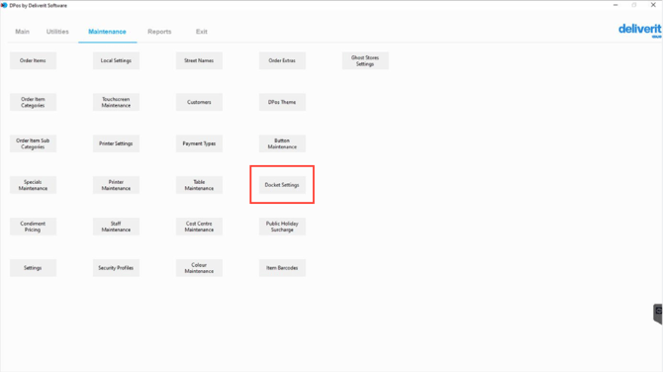The image size is (663, 372).
Task: Close the DPos window
Action: tap(653, 5)
